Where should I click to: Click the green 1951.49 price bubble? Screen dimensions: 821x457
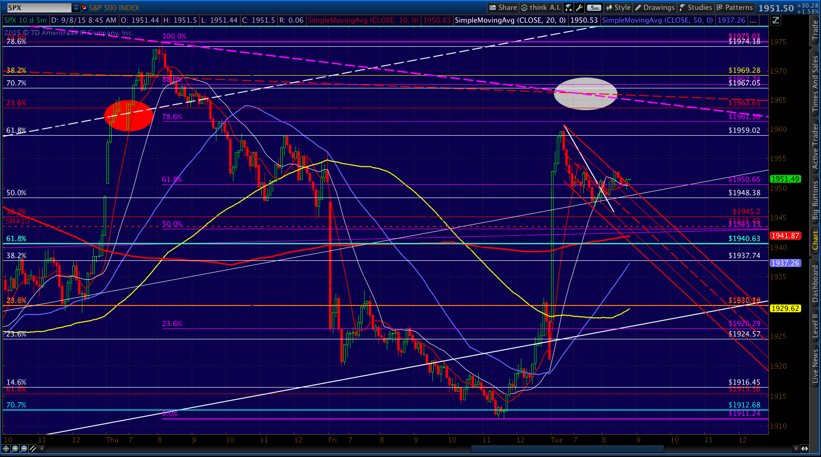(x=785, y=179)
